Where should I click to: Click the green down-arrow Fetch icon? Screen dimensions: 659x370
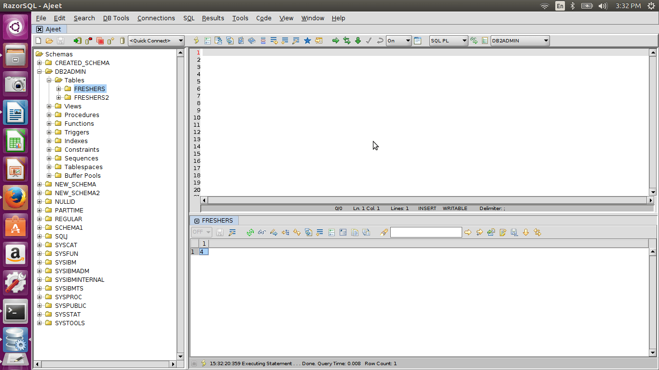(x=358, y=41)
